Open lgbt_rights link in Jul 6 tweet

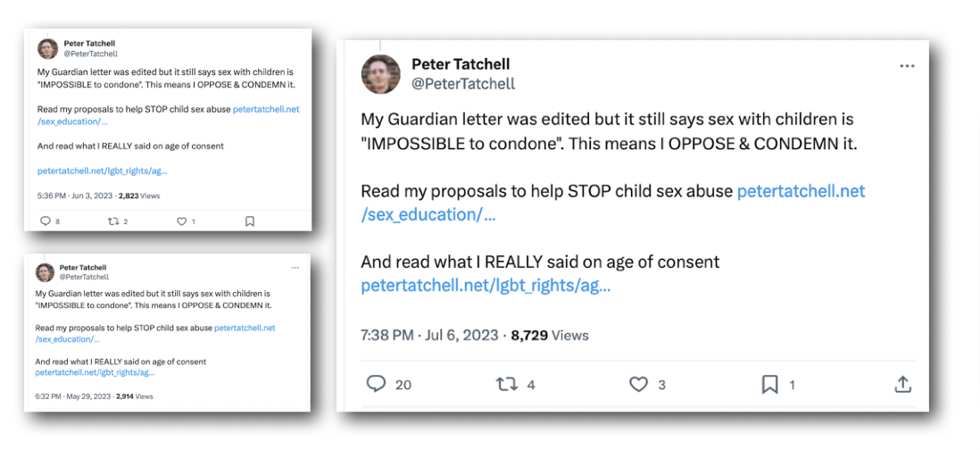point(486,286)
